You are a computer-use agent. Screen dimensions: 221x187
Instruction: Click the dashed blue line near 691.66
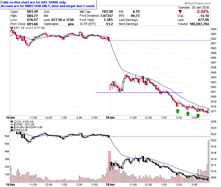pos(160,40)
